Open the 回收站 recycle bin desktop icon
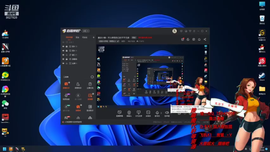 (262, 20)
